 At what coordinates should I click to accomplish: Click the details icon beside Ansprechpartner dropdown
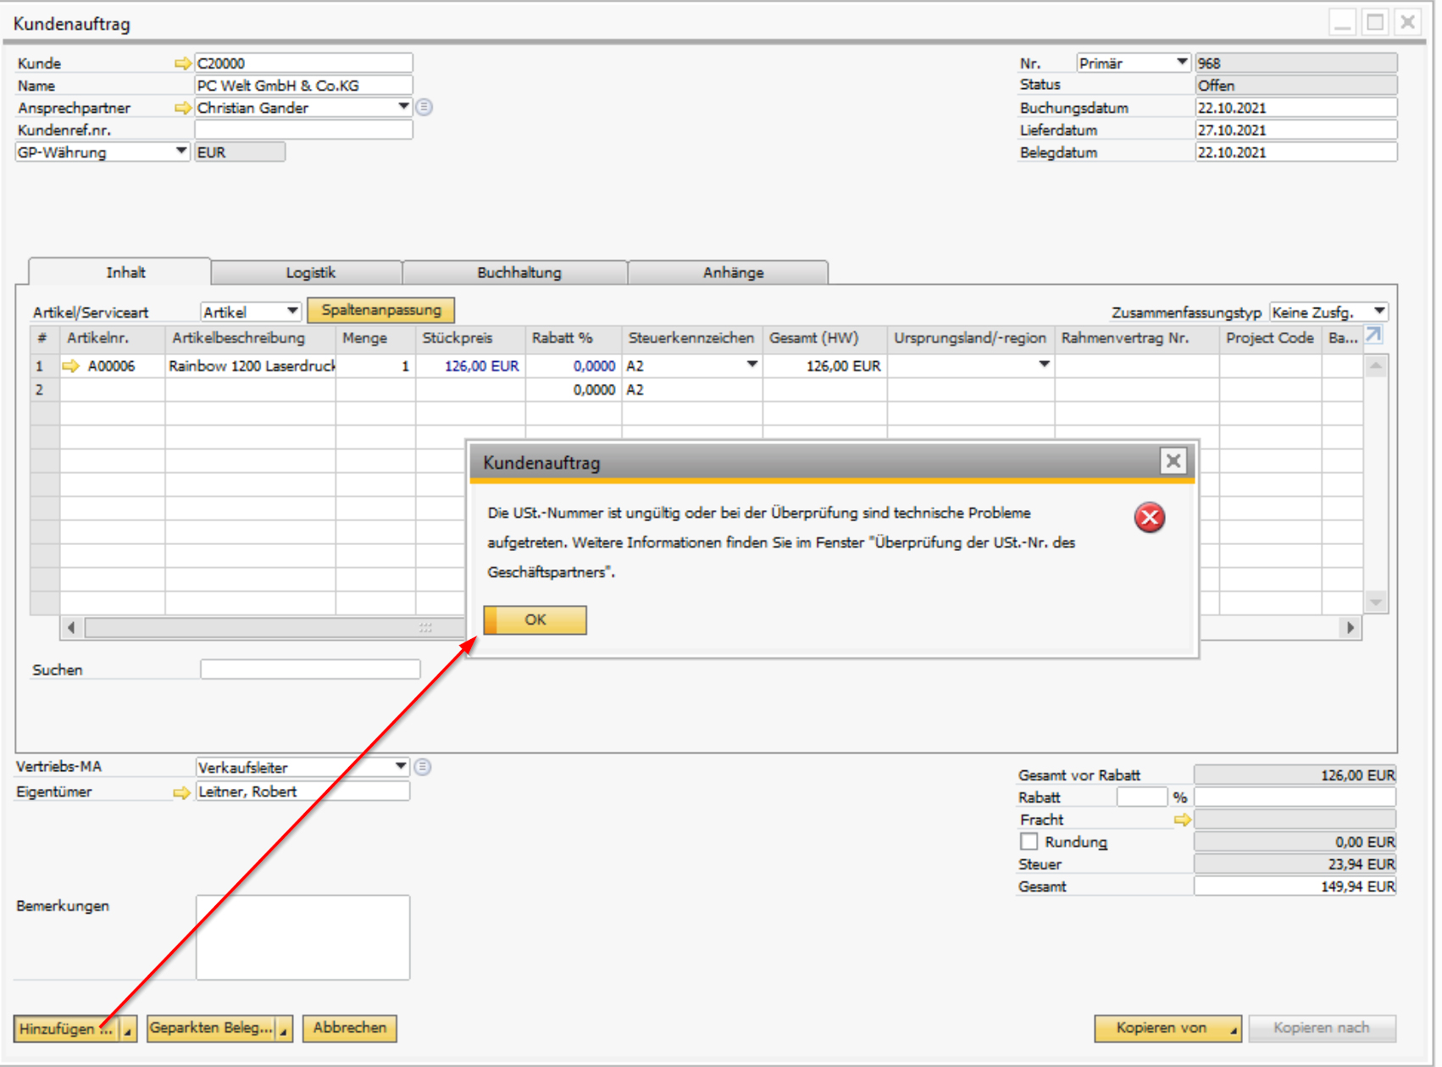[424, 108]
